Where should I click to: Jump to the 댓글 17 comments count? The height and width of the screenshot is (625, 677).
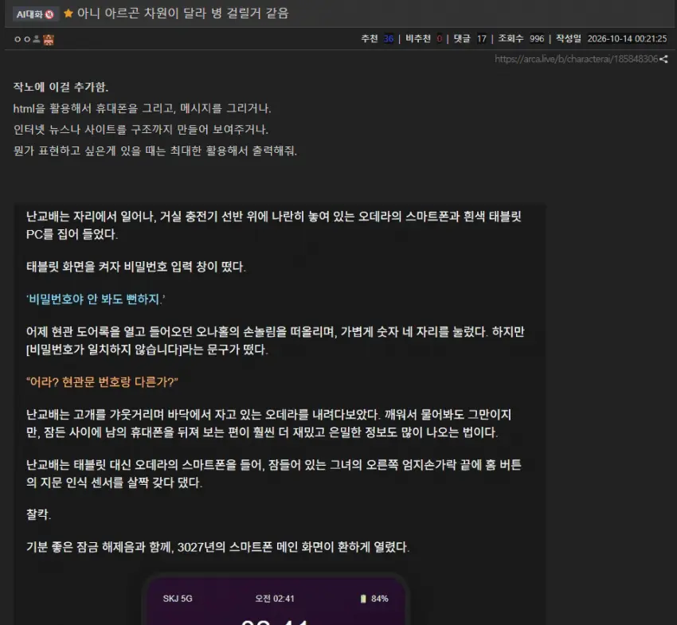pos(470,39)
